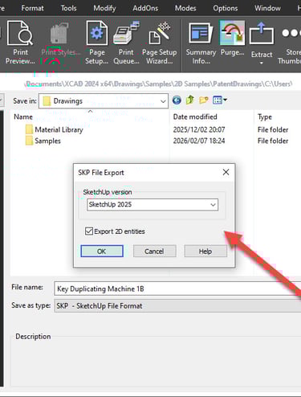Open Page Setup tool
This screenshot has height=397, width=301.
[x=96, y=43]
